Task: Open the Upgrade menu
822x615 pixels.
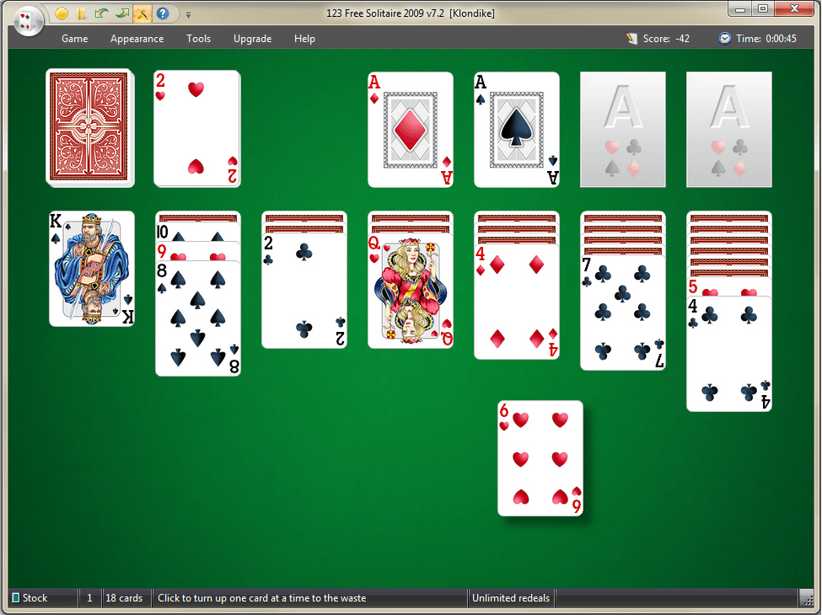Action: point(252,39)
